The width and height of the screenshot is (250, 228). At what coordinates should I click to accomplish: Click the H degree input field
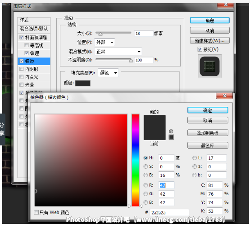tap(166, 158)
